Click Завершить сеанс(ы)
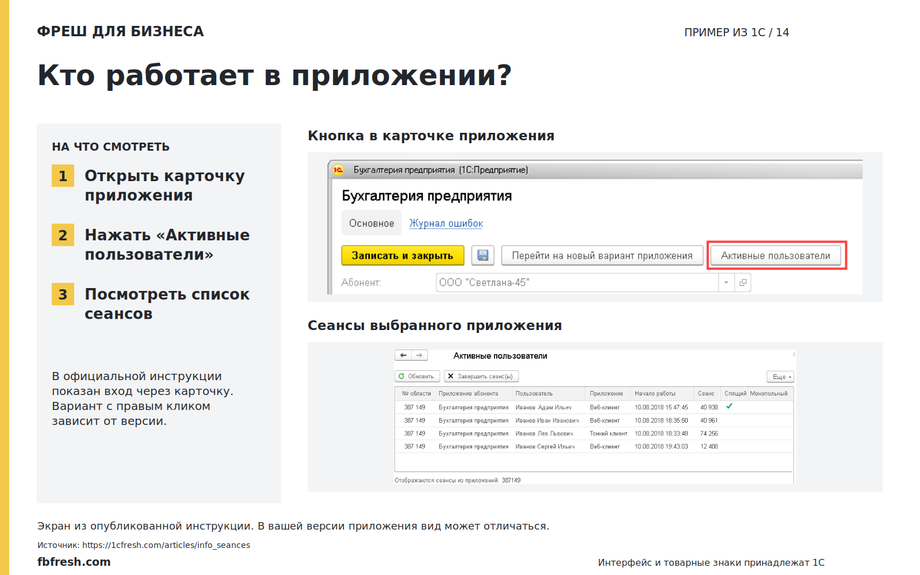The image size is (920, 575). click(x=481, y=376)
